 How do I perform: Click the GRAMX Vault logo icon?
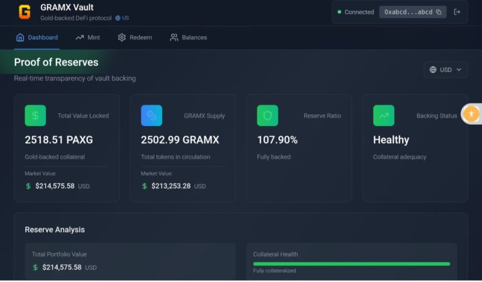click(25, 12)
